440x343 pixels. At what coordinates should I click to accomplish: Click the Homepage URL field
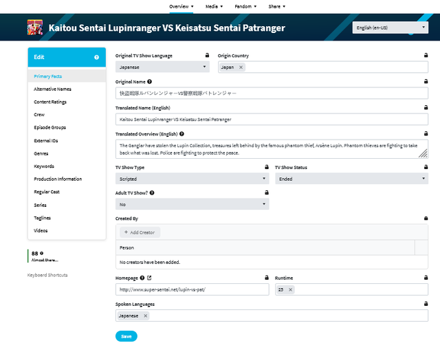pos(192,289)
